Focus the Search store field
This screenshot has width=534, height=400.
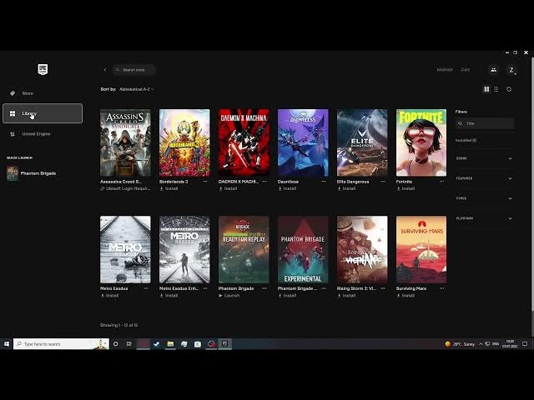[133, 70]
